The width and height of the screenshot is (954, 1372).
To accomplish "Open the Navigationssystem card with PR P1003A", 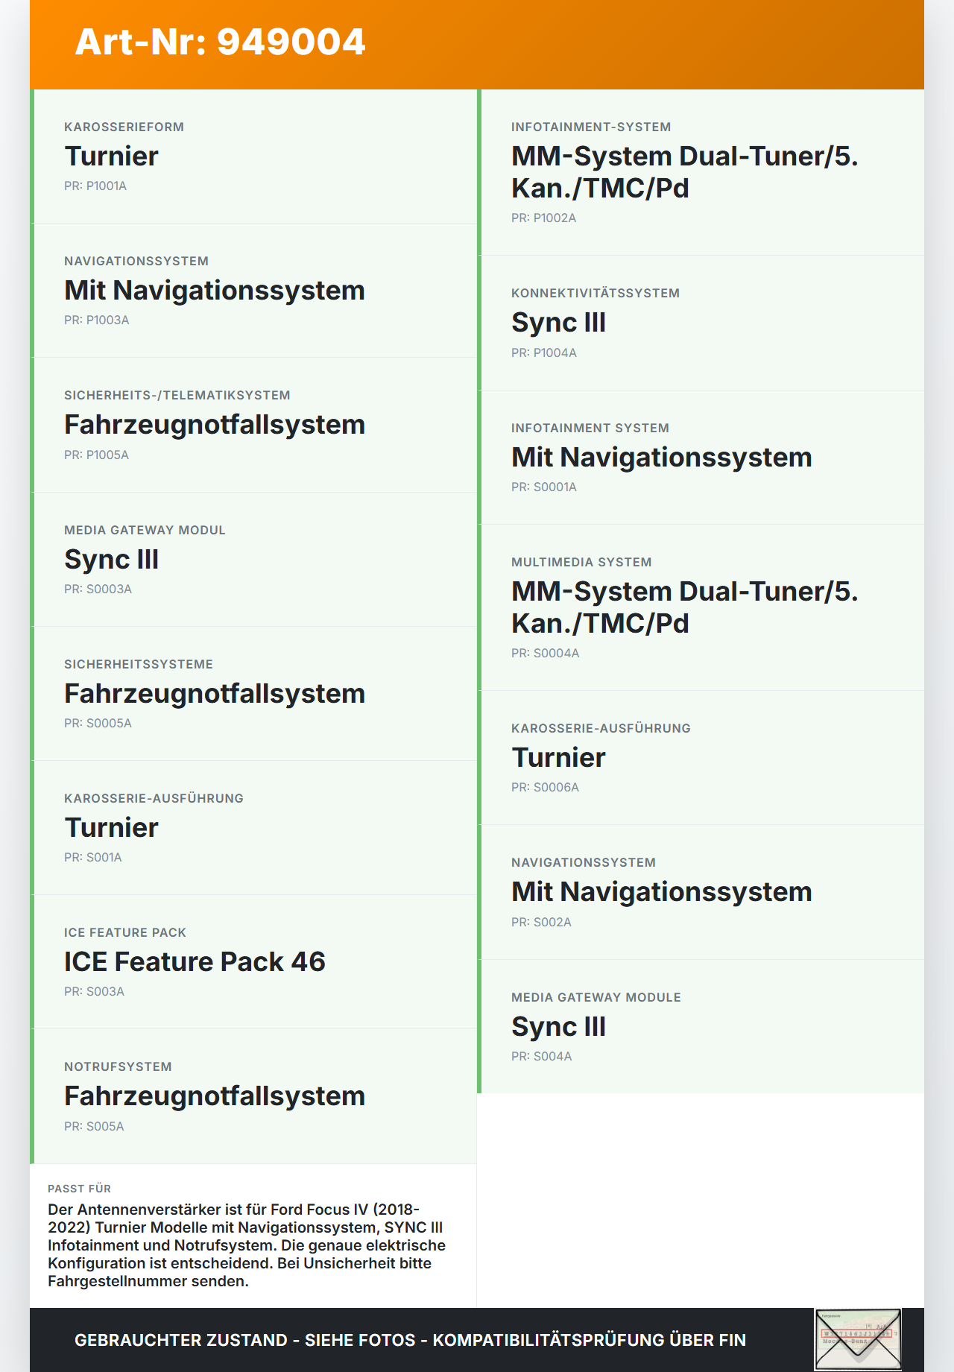I will click(x=253, y=291).
